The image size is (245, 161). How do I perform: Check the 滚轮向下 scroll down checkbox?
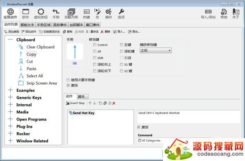click(95, 71)
